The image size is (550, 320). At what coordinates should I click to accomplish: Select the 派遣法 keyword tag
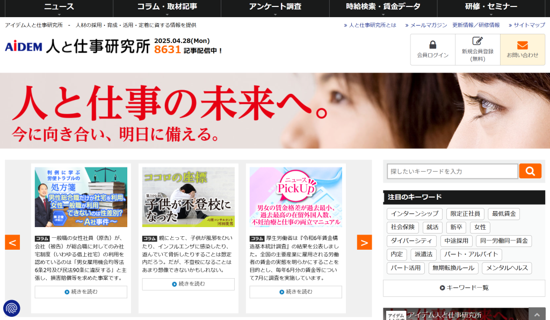click(x=423, y=254)
